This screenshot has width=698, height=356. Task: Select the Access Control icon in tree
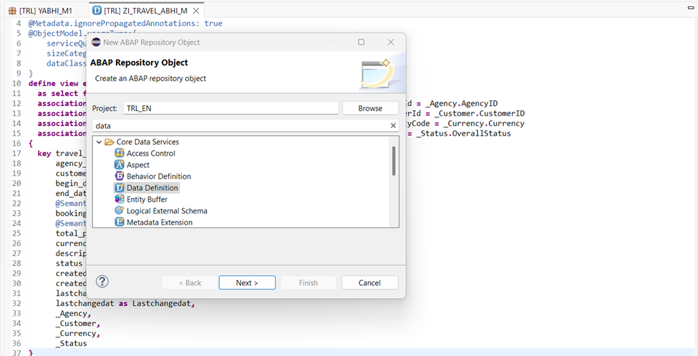click(120, 153)
